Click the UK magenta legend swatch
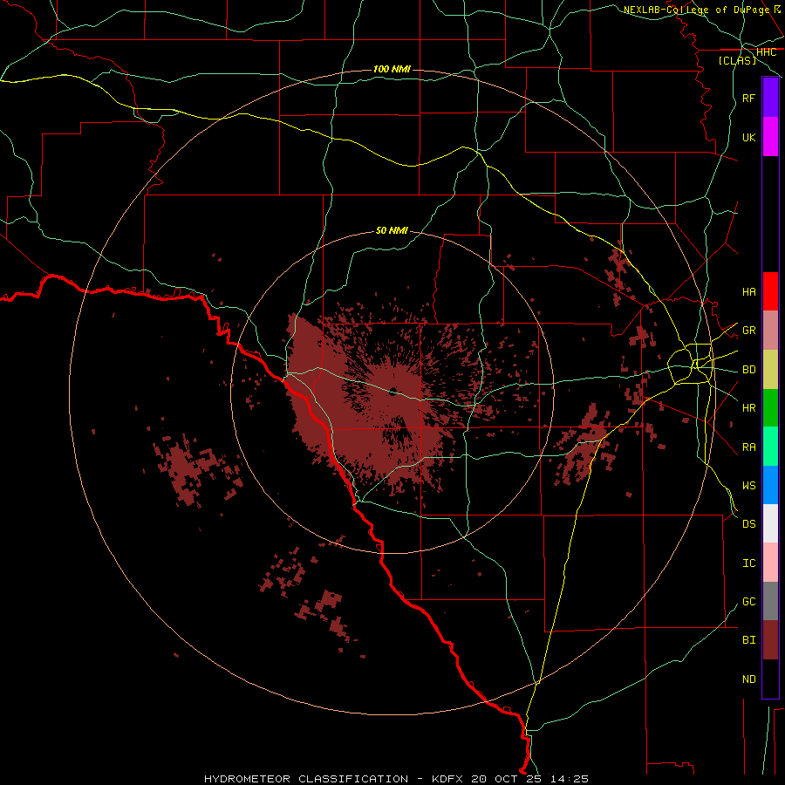This screenshot has height=785, width=785. pyautogui.click(x=770, y=137)
